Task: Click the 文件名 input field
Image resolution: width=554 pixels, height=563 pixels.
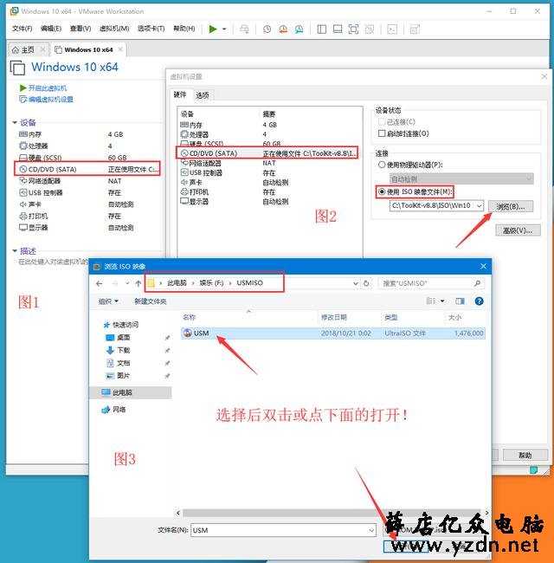Action: point(283,530)
